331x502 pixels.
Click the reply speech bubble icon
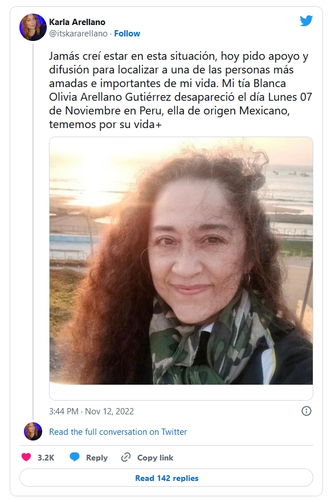coord(75,457)
